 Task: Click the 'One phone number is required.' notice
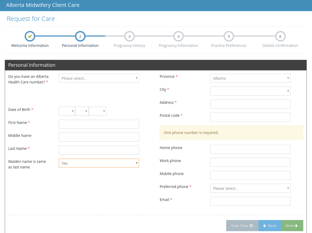point(231,132)
